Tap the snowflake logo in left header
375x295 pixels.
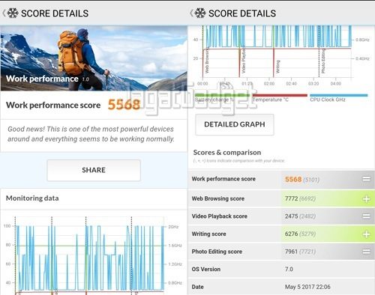coord(13,13)
